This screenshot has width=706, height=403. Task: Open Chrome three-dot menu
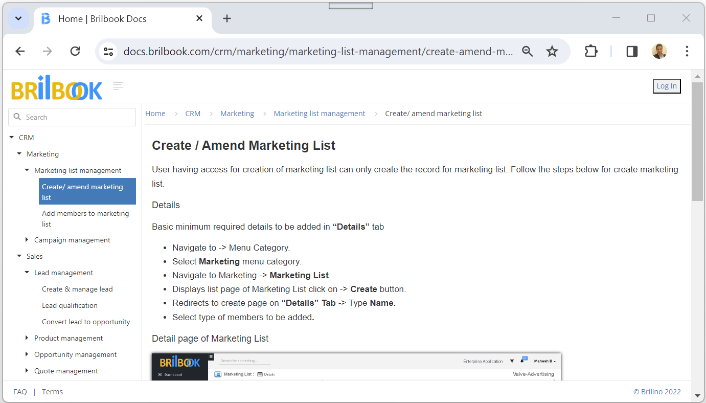click(x=687, y=51)
